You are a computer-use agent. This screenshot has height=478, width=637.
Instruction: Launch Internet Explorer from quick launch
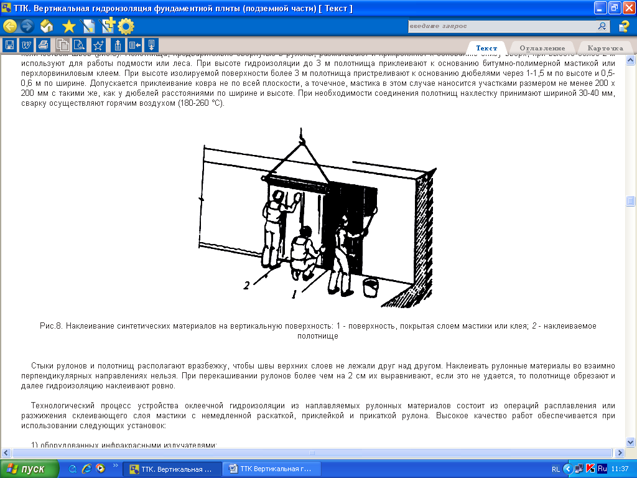[86, 469]
